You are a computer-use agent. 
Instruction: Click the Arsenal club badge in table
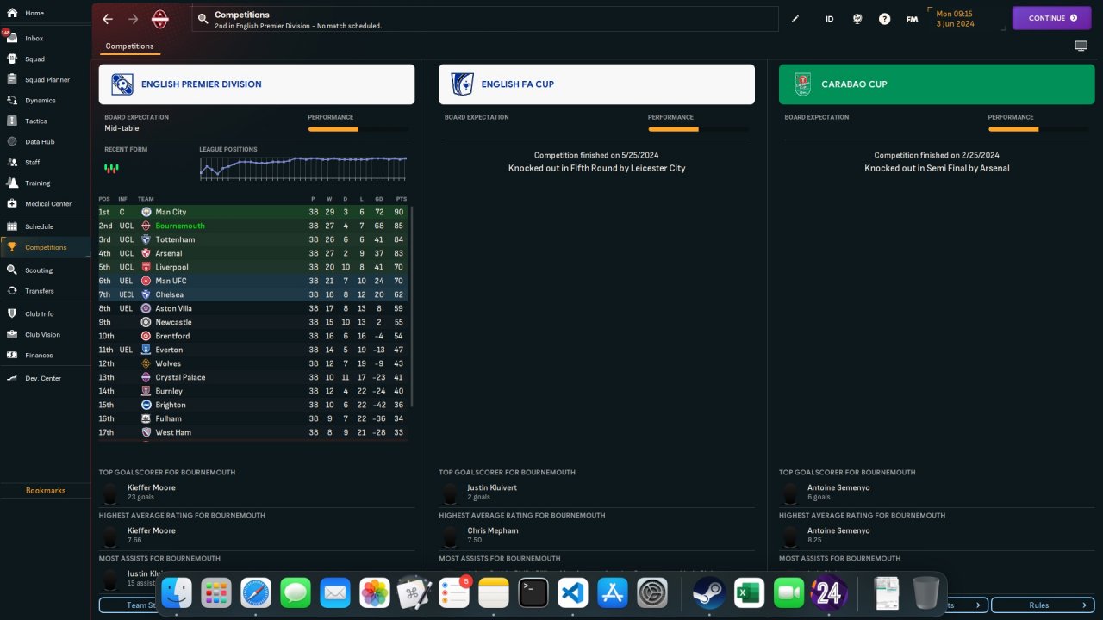(146, 253)
